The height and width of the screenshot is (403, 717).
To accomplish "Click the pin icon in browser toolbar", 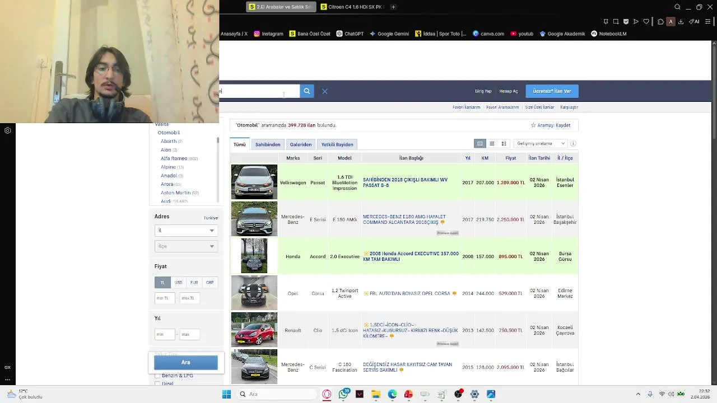I will click(x=606, y=22).
